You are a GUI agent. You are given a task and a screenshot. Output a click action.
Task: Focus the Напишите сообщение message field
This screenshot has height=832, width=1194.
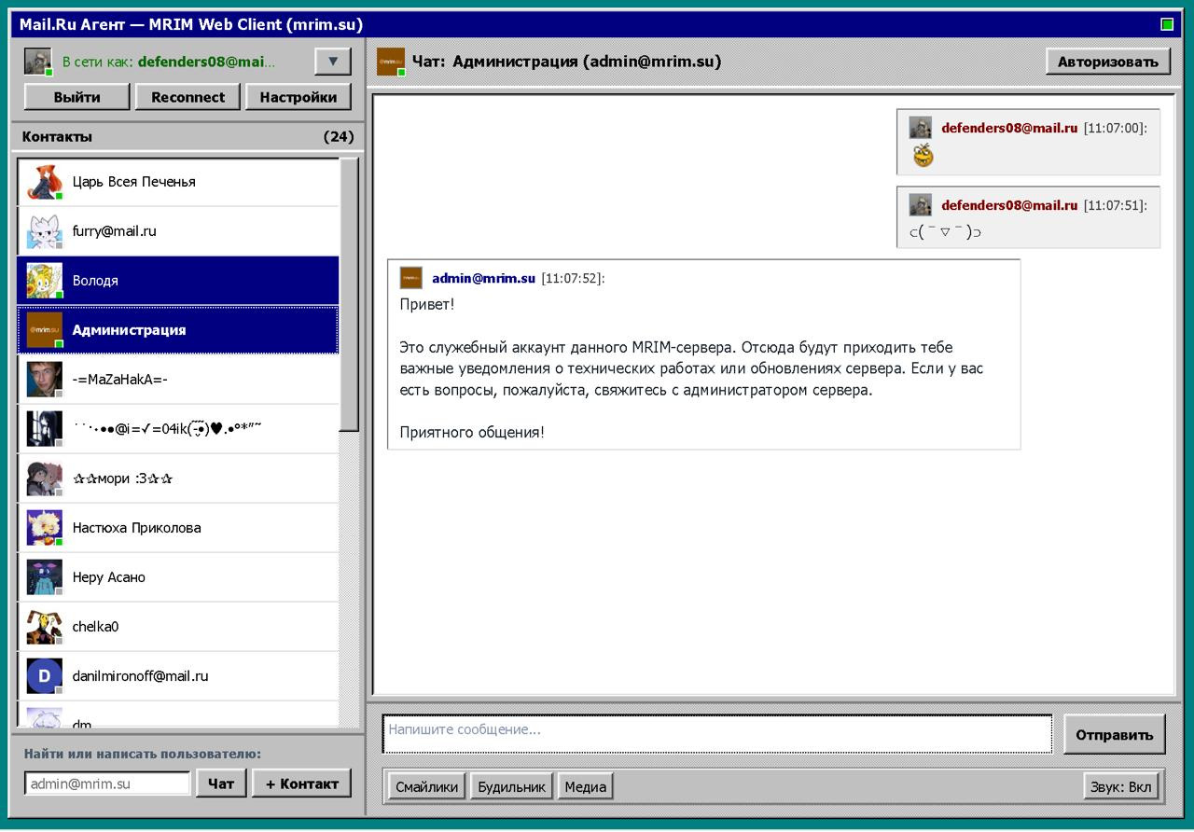pos(717,734)
